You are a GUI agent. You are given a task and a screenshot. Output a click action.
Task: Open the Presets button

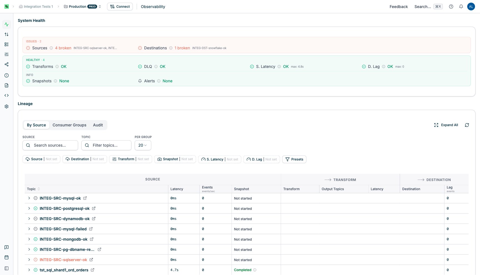pos(294,159)
